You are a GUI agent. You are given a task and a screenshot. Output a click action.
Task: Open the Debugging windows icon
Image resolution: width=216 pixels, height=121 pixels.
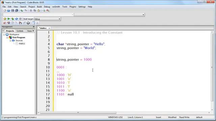[33, 23]
